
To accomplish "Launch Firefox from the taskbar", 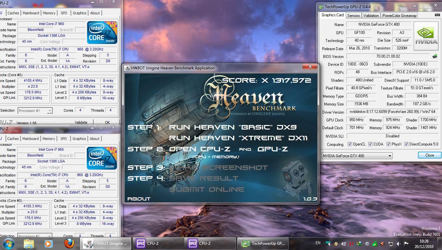I will 69,243.
